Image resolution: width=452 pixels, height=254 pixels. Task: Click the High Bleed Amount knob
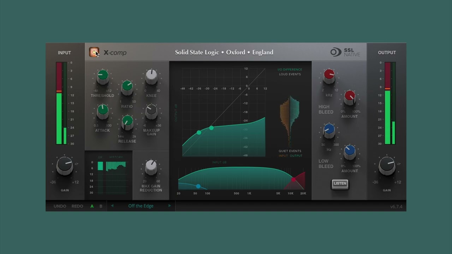click(x=350, y=97)
